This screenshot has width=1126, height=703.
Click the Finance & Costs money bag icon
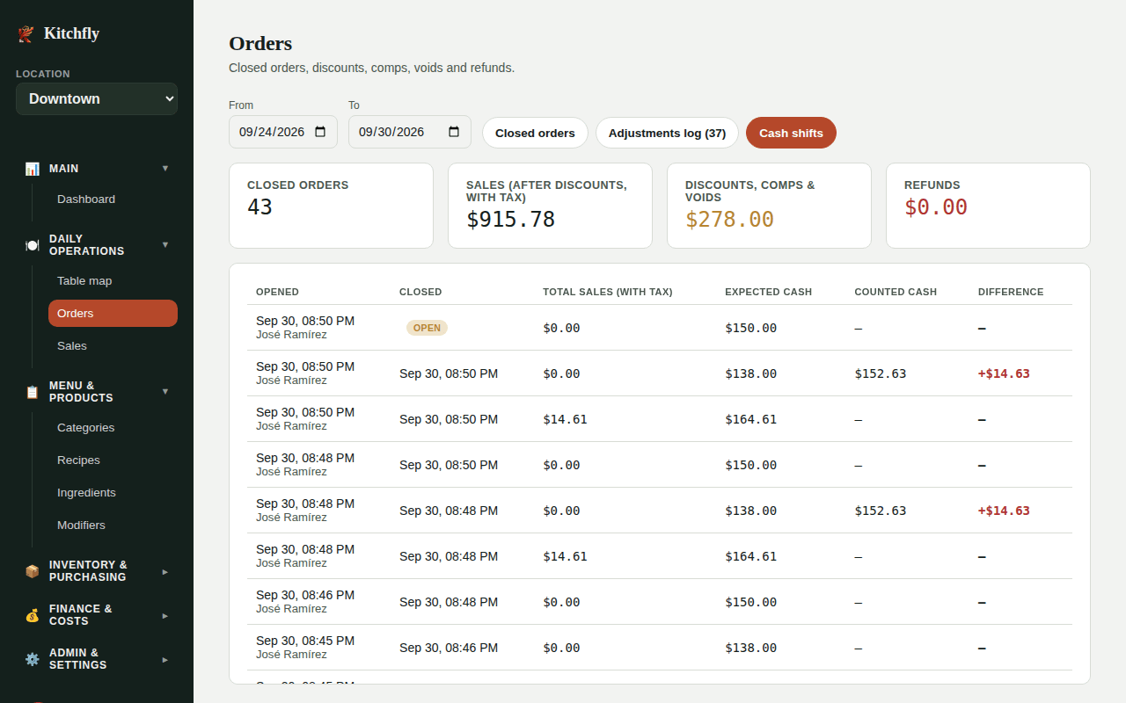33,615
